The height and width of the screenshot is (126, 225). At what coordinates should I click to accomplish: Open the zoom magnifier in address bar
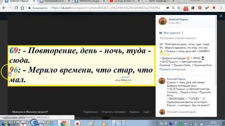pyautogui.click(x=173, y=8)
